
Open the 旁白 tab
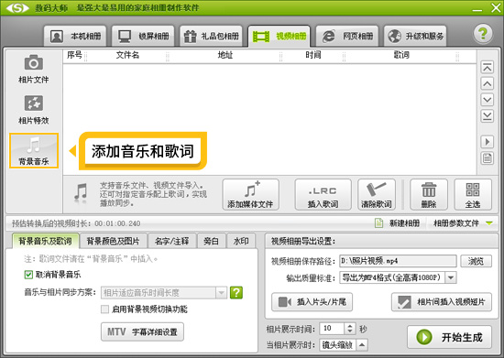(211, 241)
